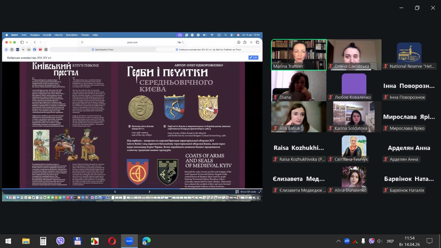Click the new tab plus icon
The width and height of the screenshot is (441, 248).
coord(251,42)
